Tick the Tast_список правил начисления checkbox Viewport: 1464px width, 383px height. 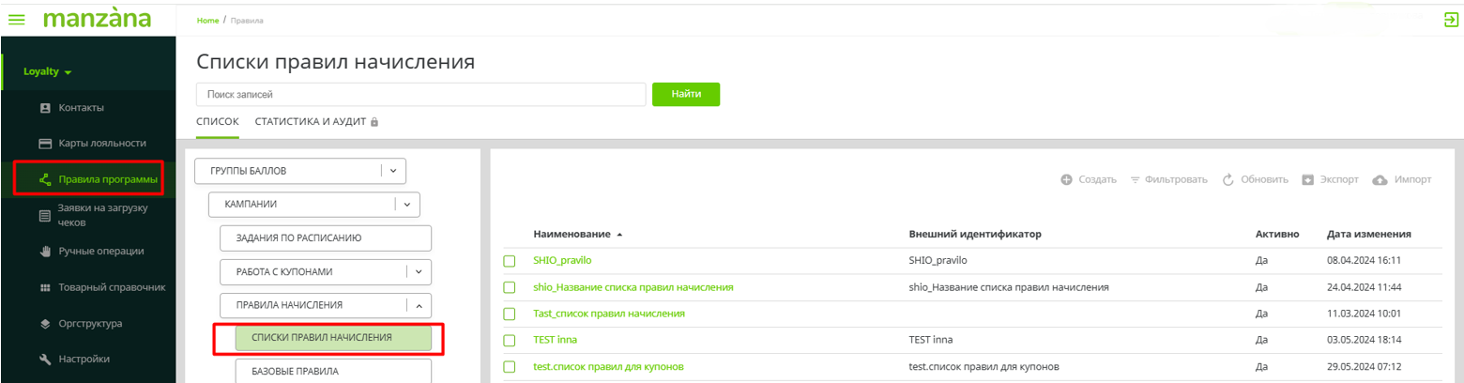point(510,314)
